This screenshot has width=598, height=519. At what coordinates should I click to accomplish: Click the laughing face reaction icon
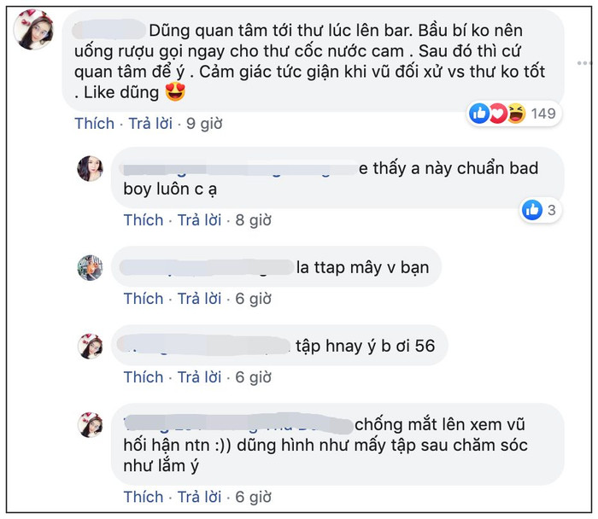coord(516,114)
